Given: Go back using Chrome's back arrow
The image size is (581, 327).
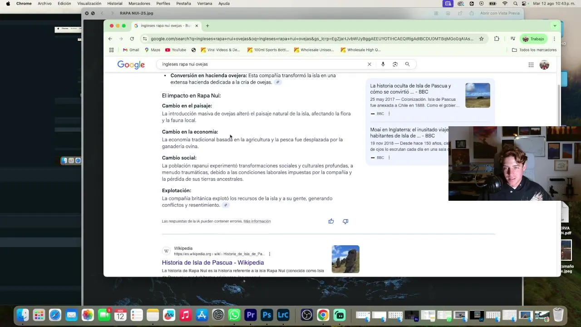Looking at the screenshot, I should click(x=110, y=39).
